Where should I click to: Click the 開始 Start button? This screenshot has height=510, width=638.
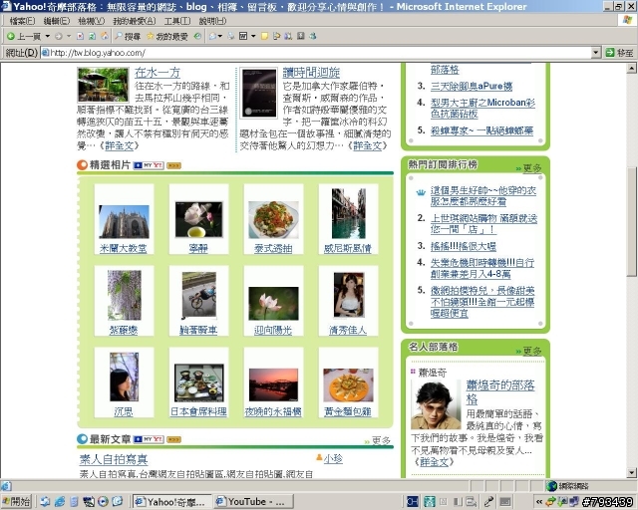(16, 501)
